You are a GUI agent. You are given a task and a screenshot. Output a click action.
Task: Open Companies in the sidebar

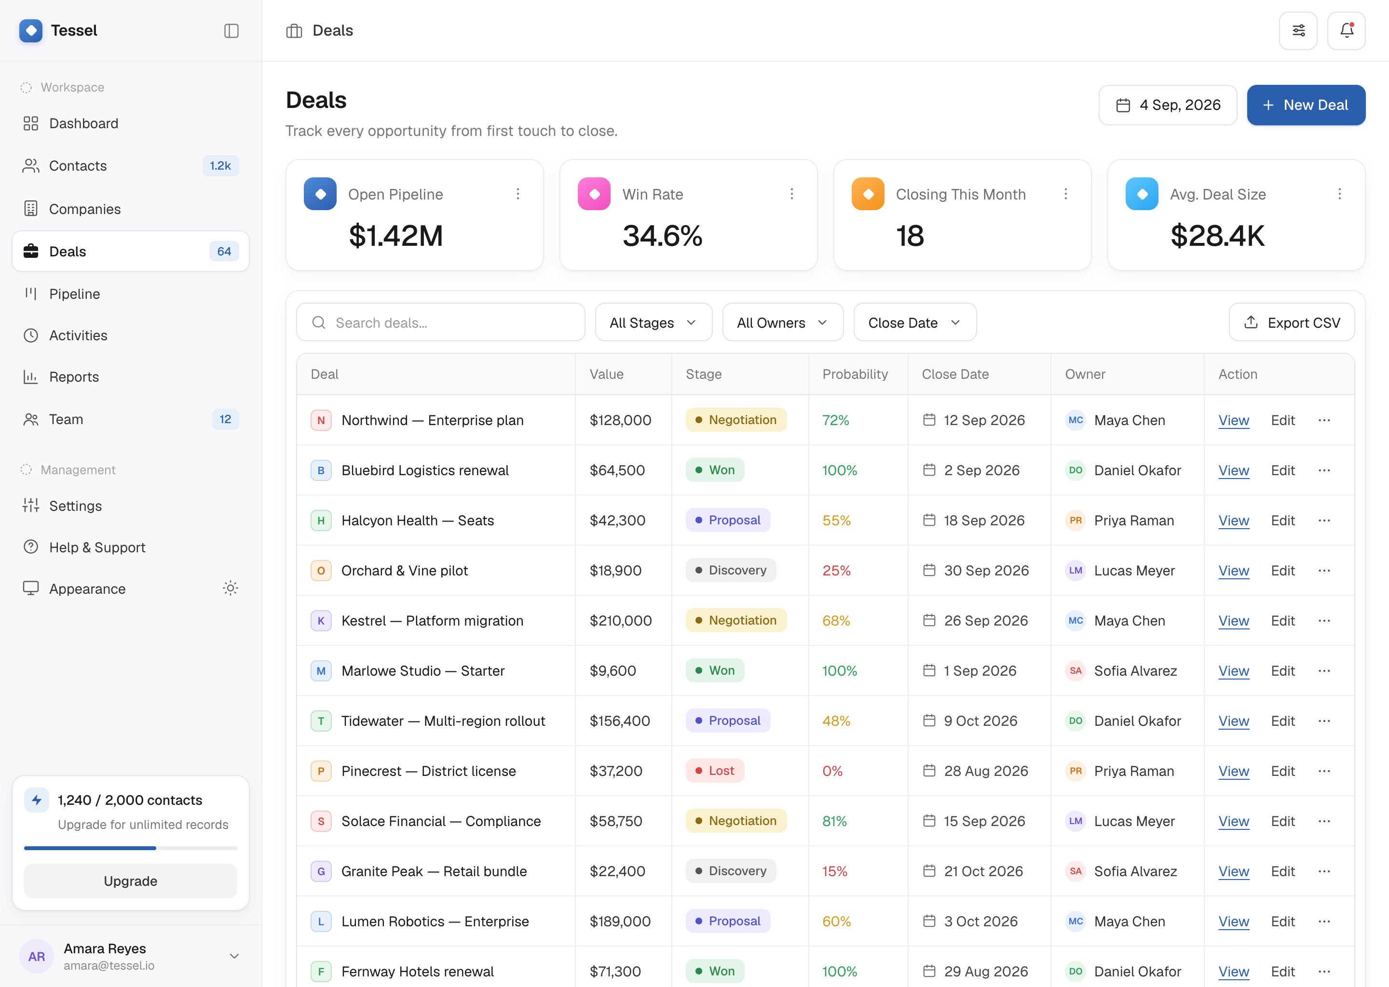pyautogui.click(x=131, y=209)
